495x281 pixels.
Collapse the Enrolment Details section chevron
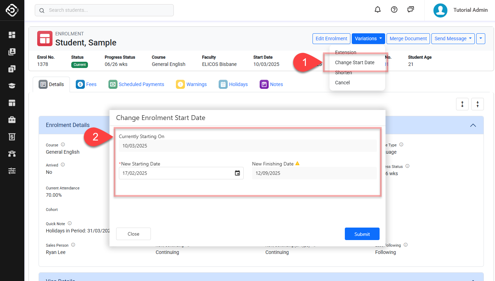coord(473,125)
